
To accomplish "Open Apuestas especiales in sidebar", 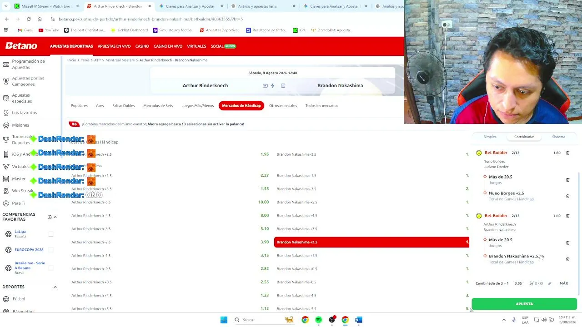I will tap(22, 98).
